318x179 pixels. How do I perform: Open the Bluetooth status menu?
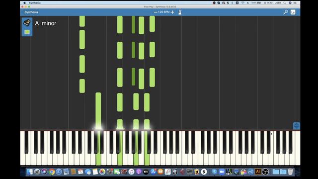coord(232,3)
